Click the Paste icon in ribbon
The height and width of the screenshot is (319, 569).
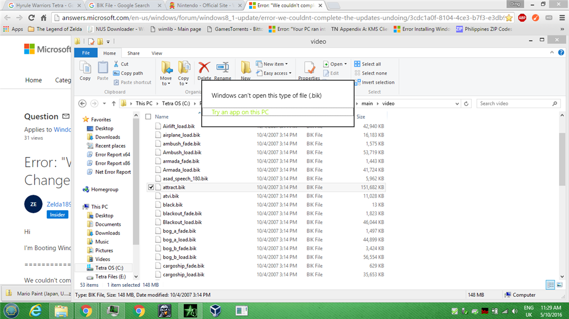click(x=103, y=71)
